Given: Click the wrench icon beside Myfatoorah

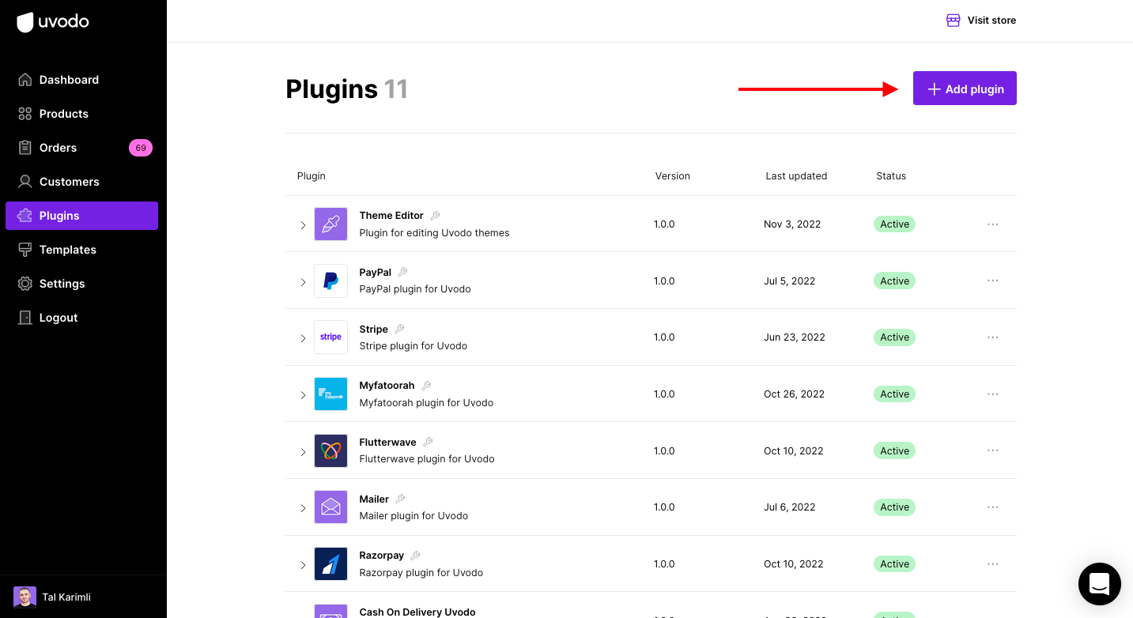Looking at the screenshot, I should point(426,385).
